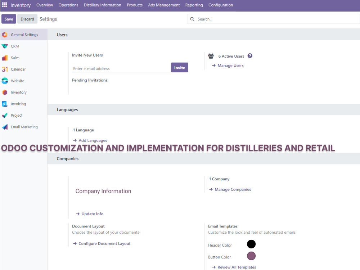Viewport: 360px width, 270px height.
Task: Select Email Marketing settings section
Action: [24, 127]
